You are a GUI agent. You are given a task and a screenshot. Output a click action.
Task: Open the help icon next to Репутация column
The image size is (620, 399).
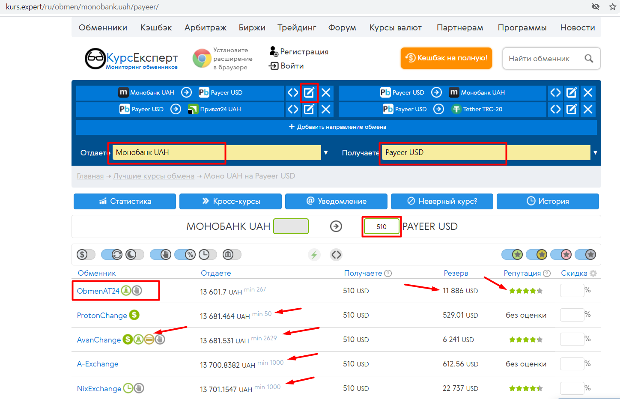547,273
